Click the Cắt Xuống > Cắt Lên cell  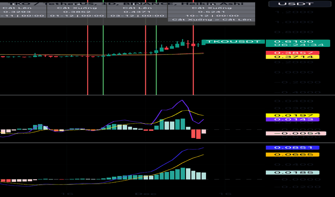[211, 20]
